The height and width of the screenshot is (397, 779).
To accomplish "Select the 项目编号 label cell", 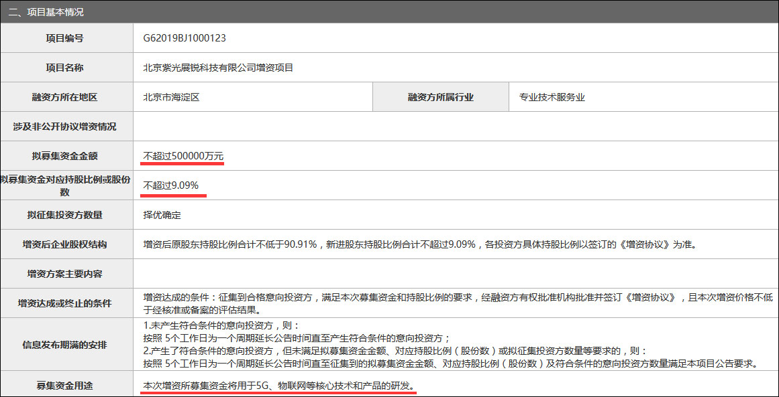I will [x=66, y=37].
